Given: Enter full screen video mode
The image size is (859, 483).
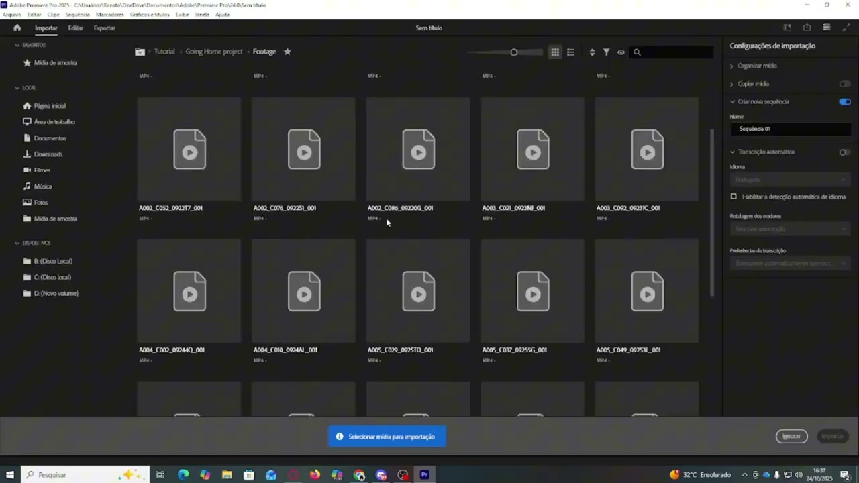Looking at the screenshot, I should click(x=846, y=28).
